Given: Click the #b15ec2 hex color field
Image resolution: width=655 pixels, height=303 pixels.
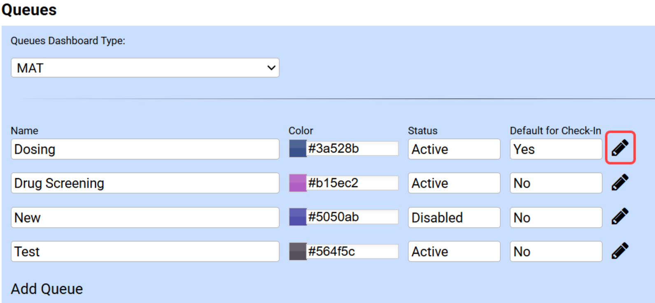Looking at the screenshot, I should pos(352,183).
